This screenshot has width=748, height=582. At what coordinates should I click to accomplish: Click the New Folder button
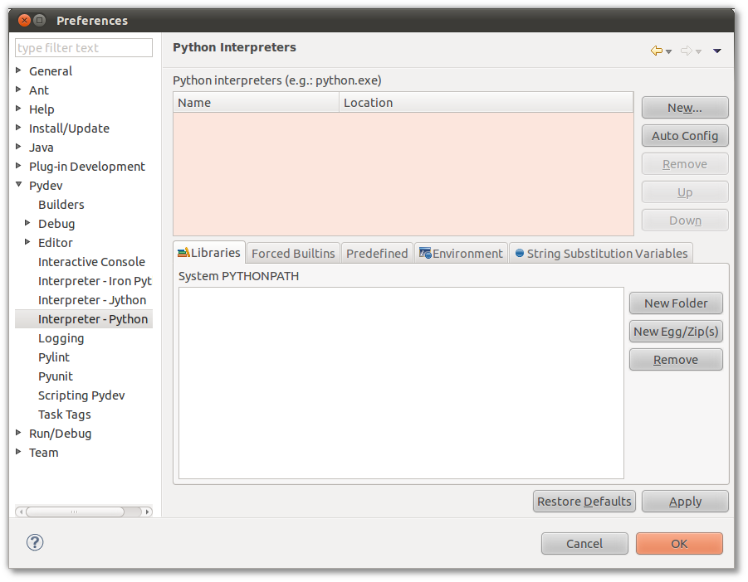click(675, 303)
